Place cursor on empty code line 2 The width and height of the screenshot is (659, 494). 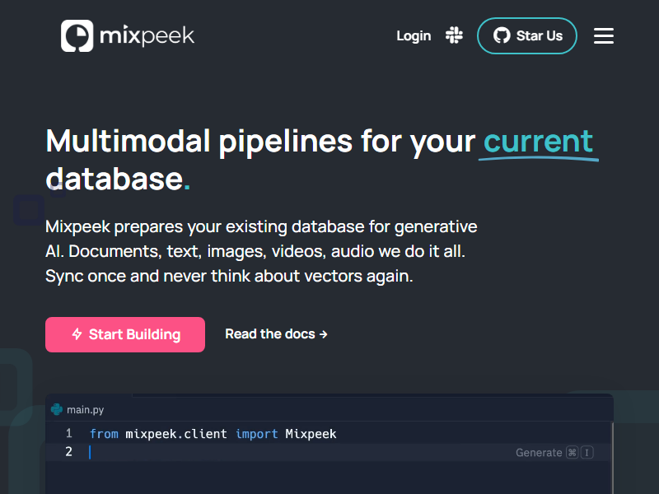click(x=247, y=452)
